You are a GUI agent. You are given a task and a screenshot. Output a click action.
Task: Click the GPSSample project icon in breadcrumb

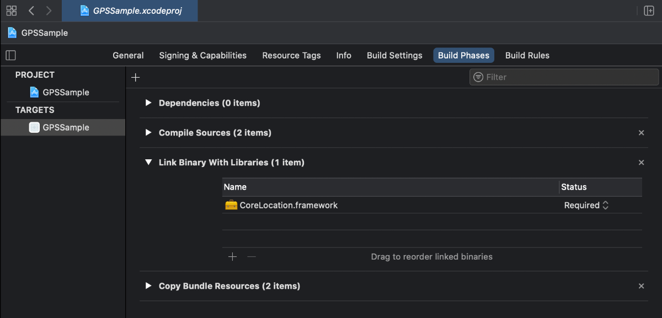pos(12,33)
